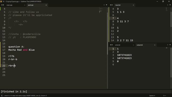Click '1 1 3' in input.txt
This screenshot has width=172, height=97.
pos(121,12)
